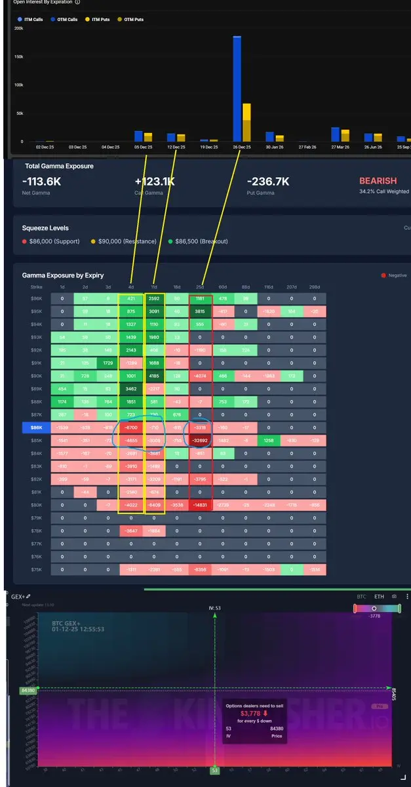
Task: Toggle OTM Calls legend series
Action: [x=64, y=20]
